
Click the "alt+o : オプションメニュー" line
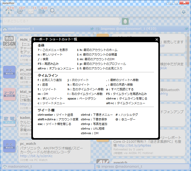click(56, 68)
